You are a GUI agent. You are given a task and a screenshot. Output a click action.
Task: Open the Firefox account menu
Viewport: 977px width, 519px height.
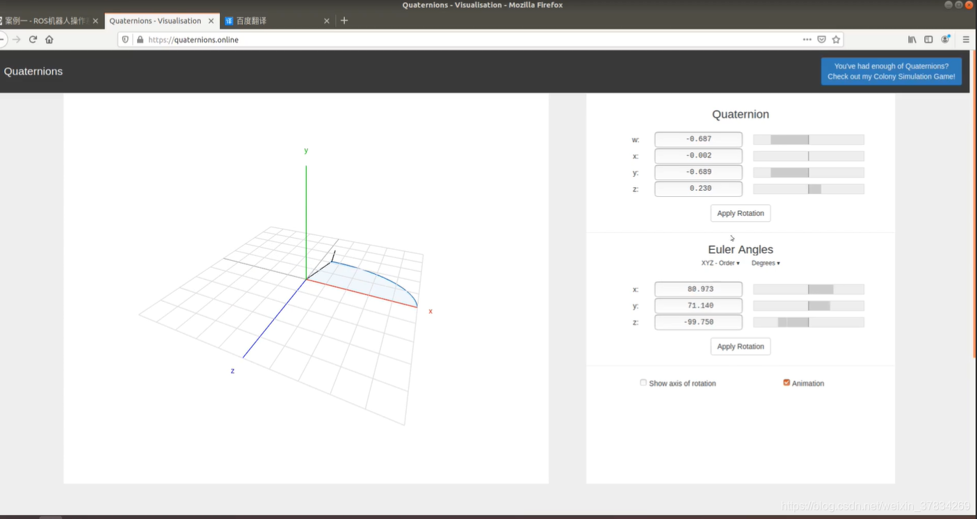click(x=946, y=40)
